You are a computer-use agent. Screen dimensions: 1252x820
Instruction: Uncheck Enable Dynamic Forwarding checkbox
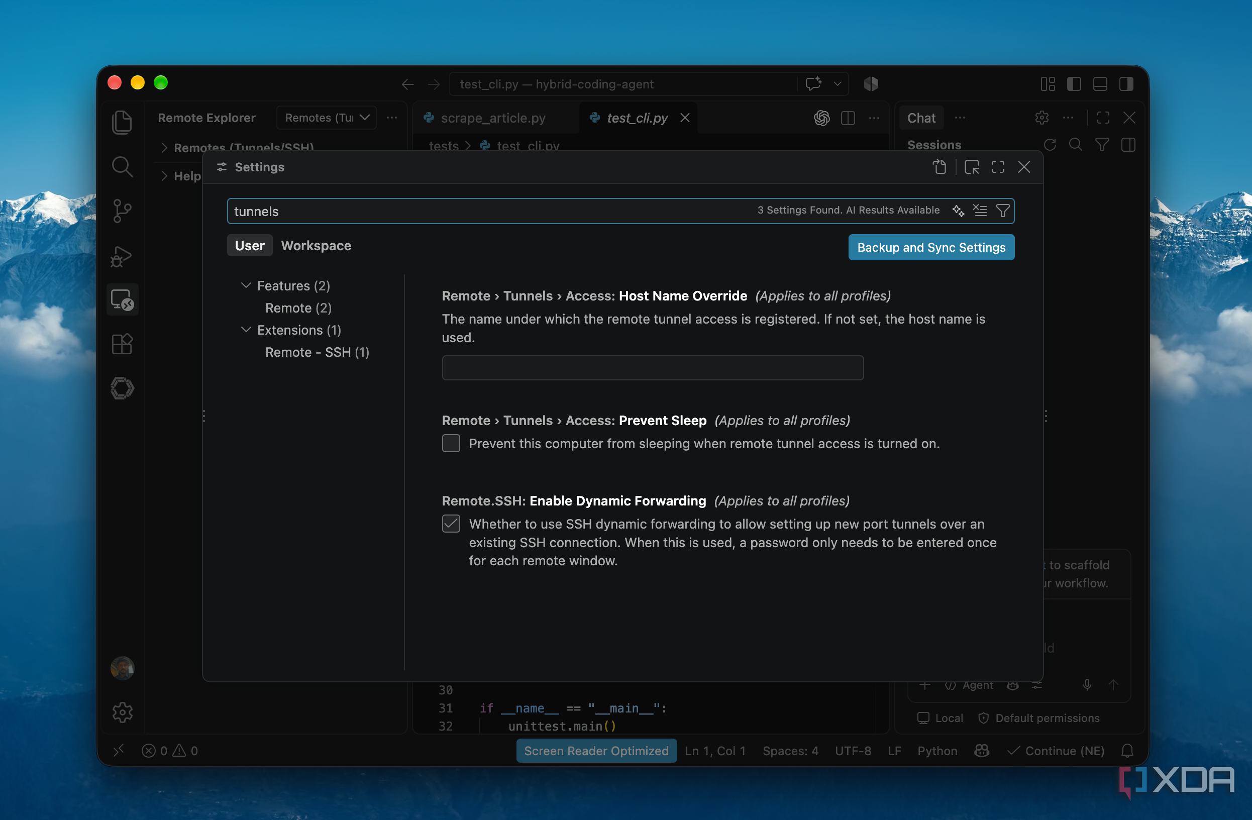tap(451, 524)
